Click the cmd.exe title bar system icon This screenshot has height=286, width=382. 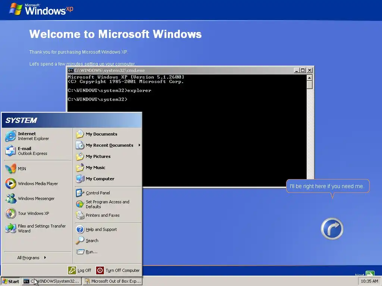[71, 70]
